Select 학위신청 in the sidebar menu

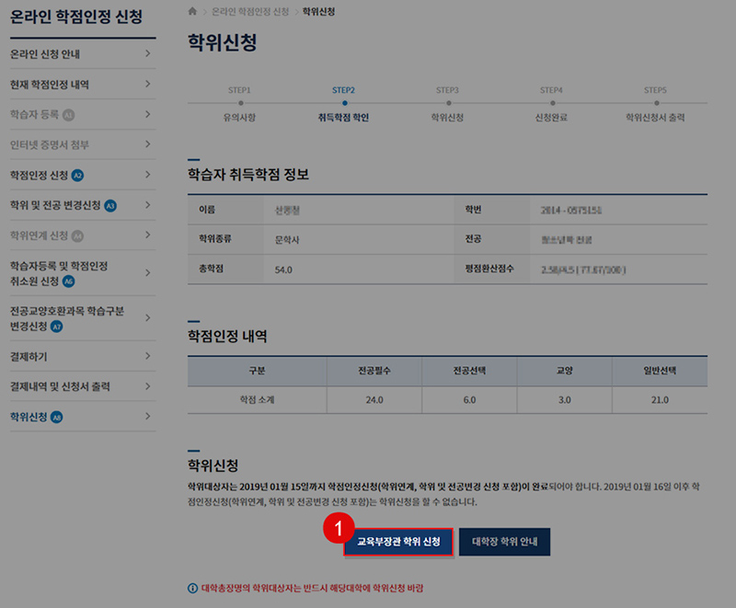[29, 417]
